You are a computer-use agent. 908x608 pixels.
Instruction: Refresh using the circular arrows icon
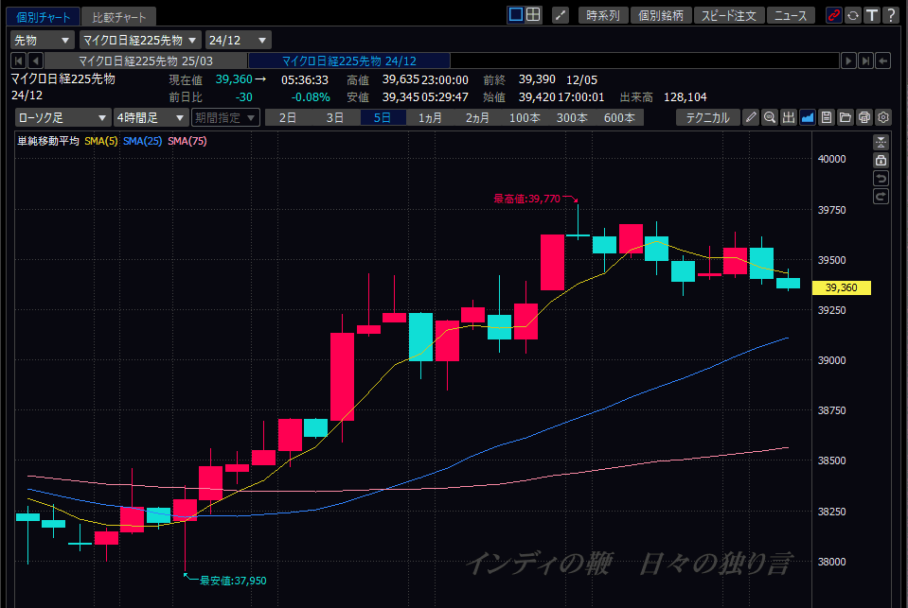pos(853,15)
